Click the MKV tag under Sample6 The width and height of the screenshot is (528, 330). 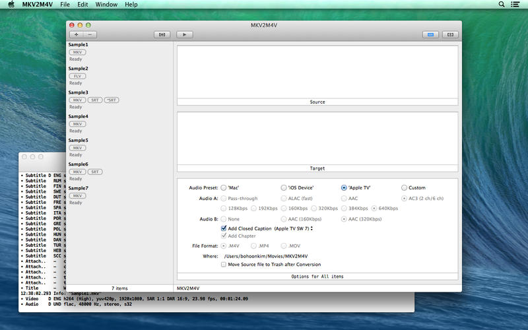[77, 172]
